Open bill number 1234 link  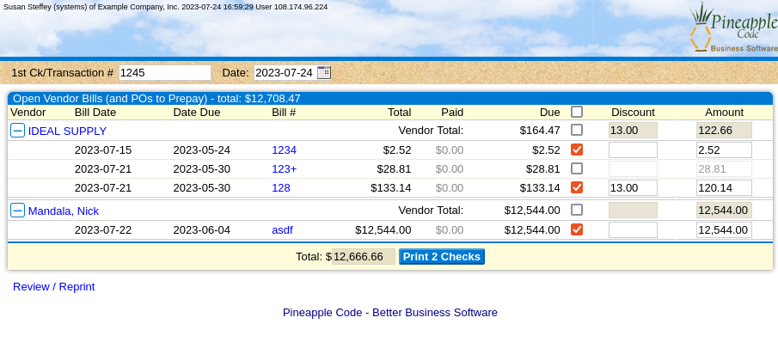click(x=284, y=150)
